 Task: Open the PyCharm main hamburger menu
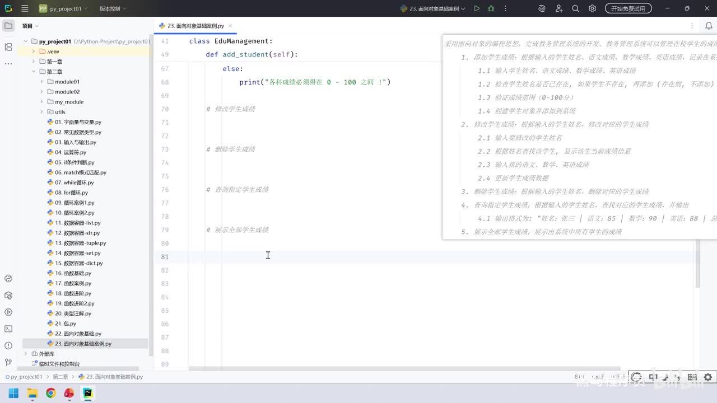tap(25, 8)
